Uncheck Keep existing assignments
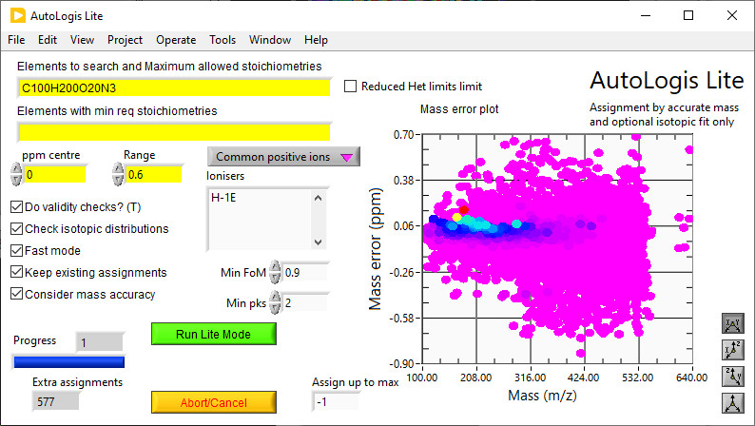This screenshot has height=426, width=755. click(x=17, y=272)
